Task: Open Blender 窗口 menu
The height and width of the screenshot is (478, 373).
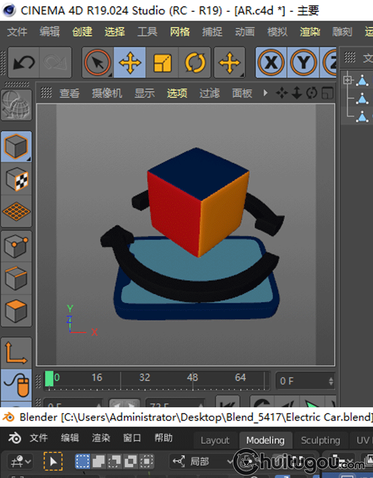Action: point(132,438)
